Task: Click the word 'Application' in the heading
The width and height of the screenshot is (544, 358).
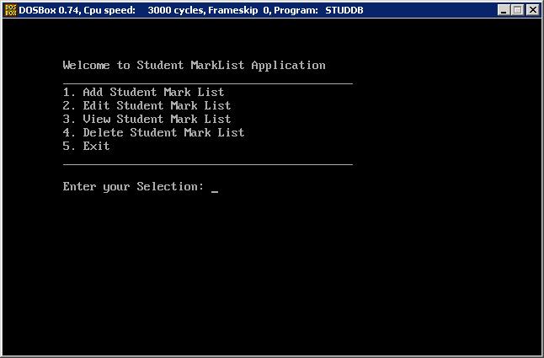Action: [x=288, y=65]
